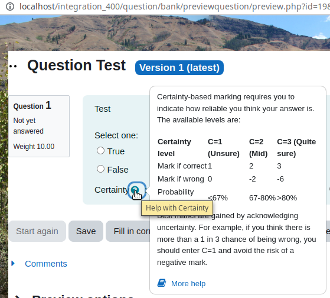
Task: Click the book icon beside More help
Action: pos(162,283)
